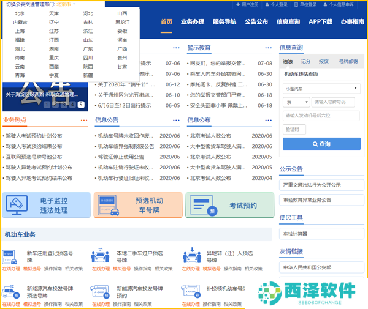Go to carousel slide 1 indicator
This screenshot has height=309, width=368.
47,105
